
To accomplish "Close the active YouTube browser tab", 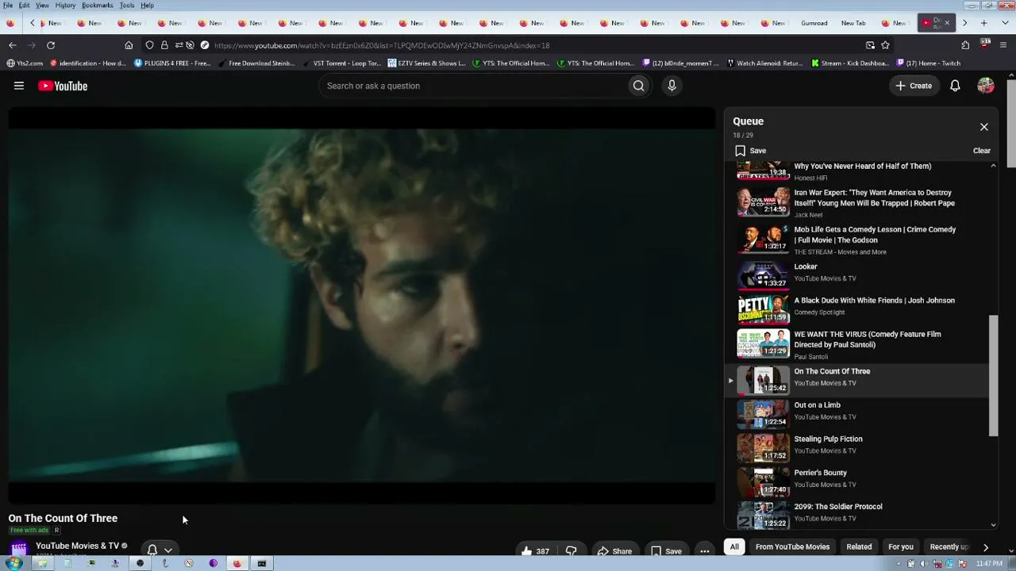I will (x=946, y=23).
